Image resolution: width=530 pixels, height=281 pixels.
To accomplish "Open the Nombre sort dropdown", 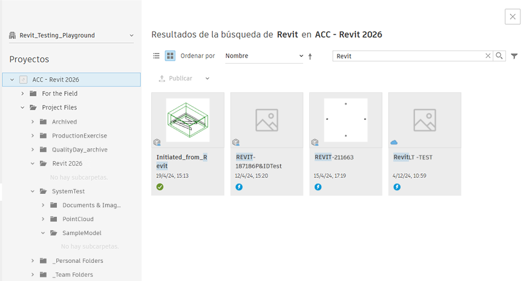I will [x=264, y=56].
